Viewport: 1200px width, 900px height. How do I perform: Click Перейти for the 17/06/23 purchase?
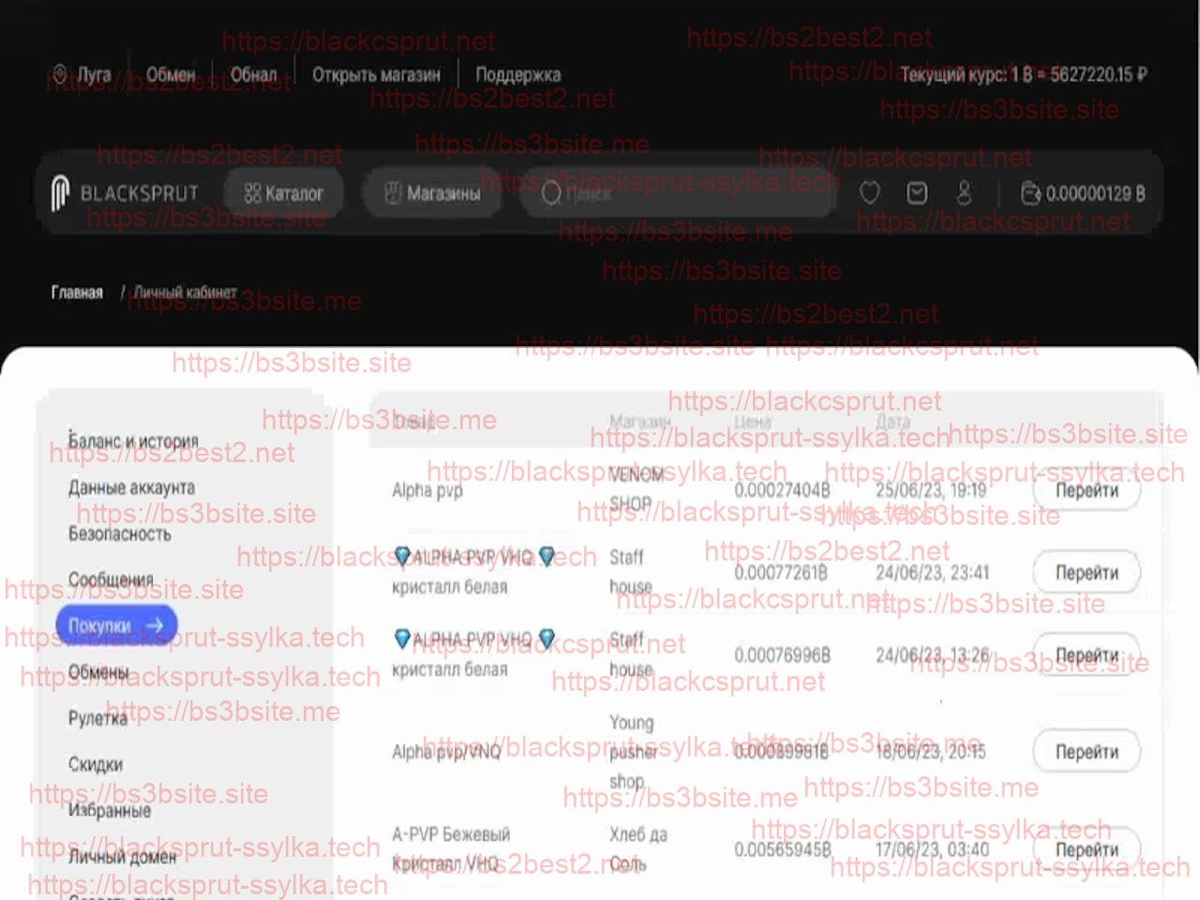click(1087, 849)
